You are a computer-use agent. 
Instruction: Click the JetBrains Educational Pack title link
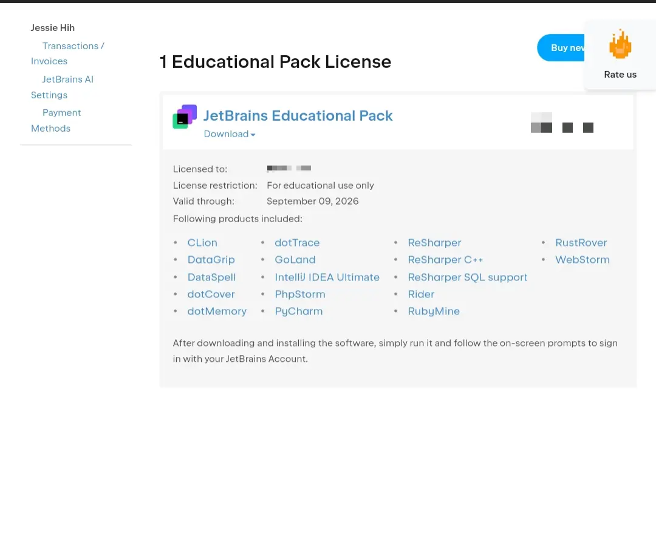[298, 116]
